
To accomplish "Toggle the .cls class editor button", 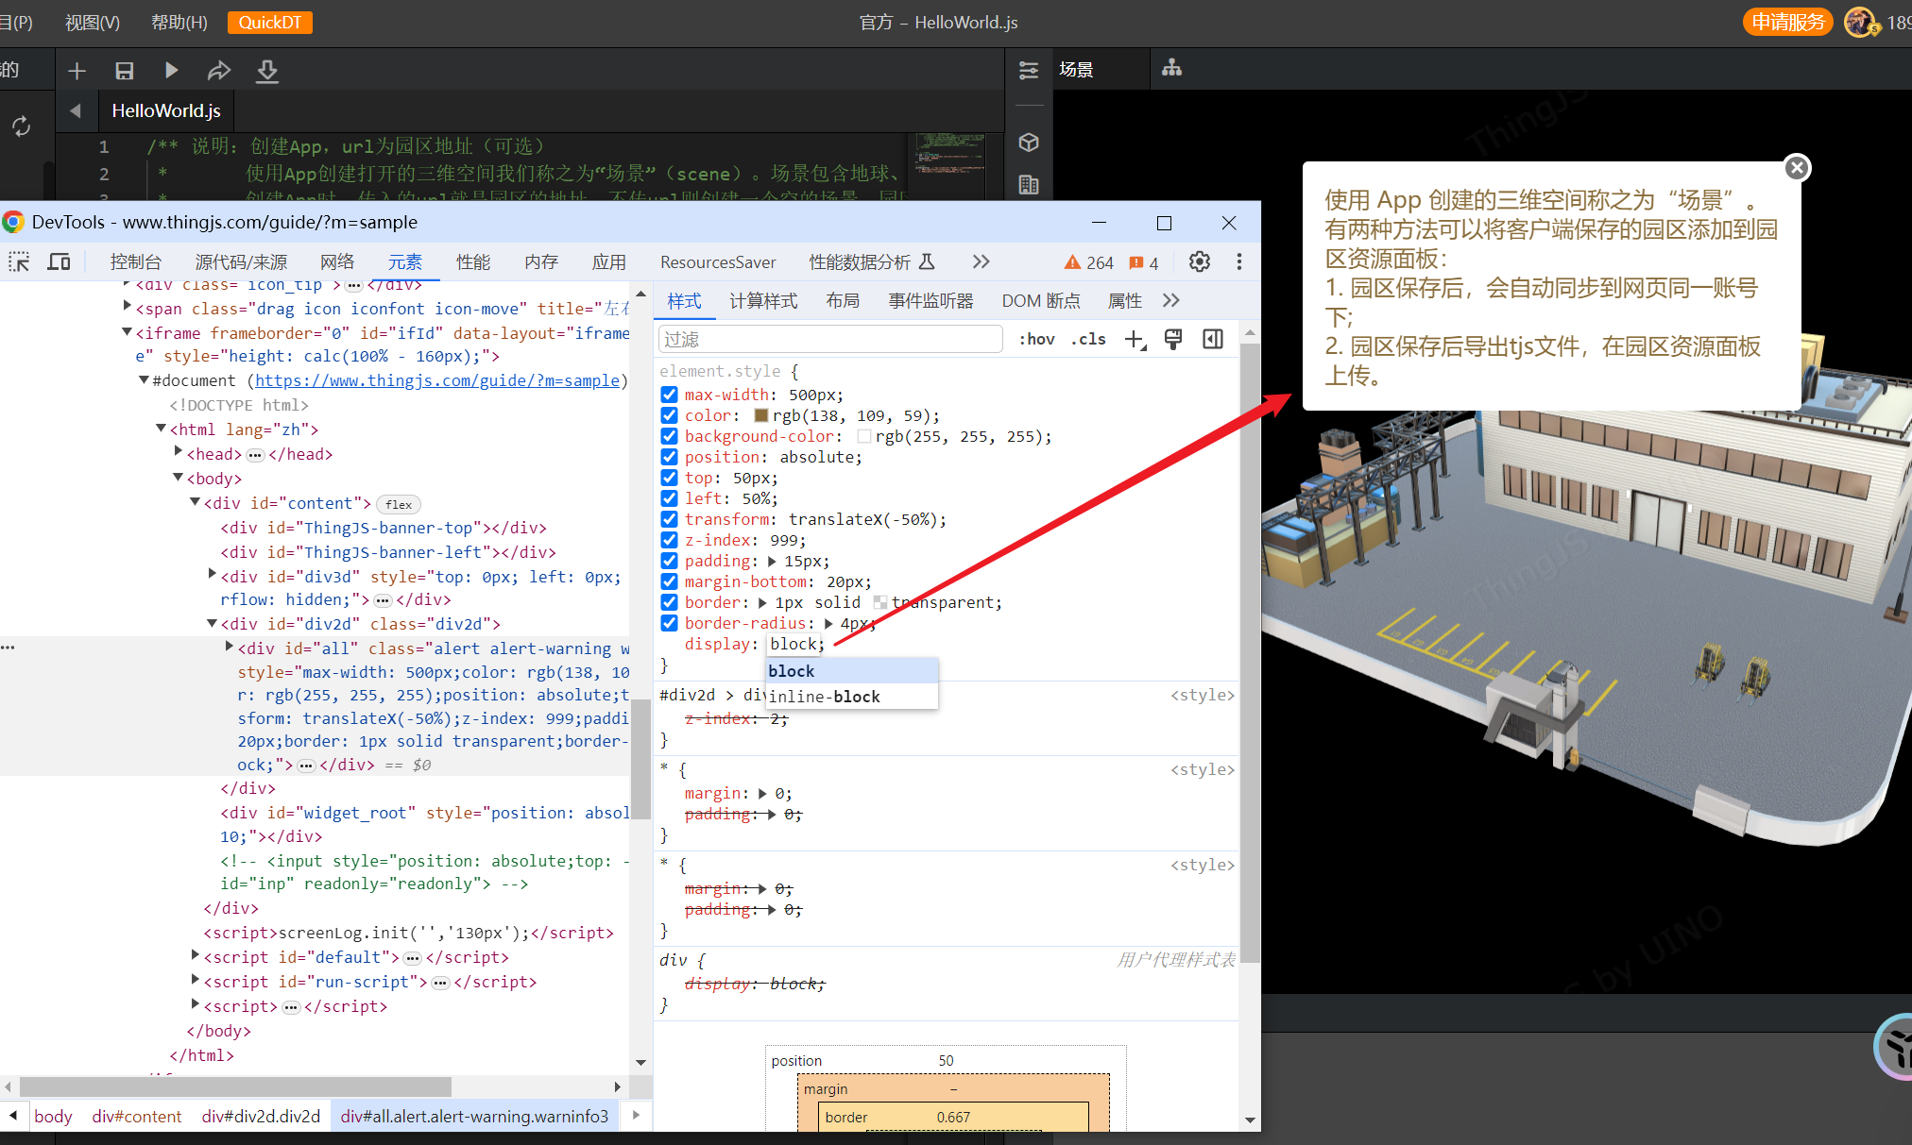I will (x=1088, y=339).
